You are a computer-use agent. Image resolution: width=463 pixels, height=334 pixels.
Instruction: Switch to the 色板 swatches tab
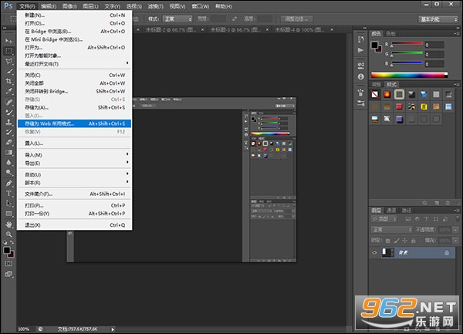click(390, 34)
